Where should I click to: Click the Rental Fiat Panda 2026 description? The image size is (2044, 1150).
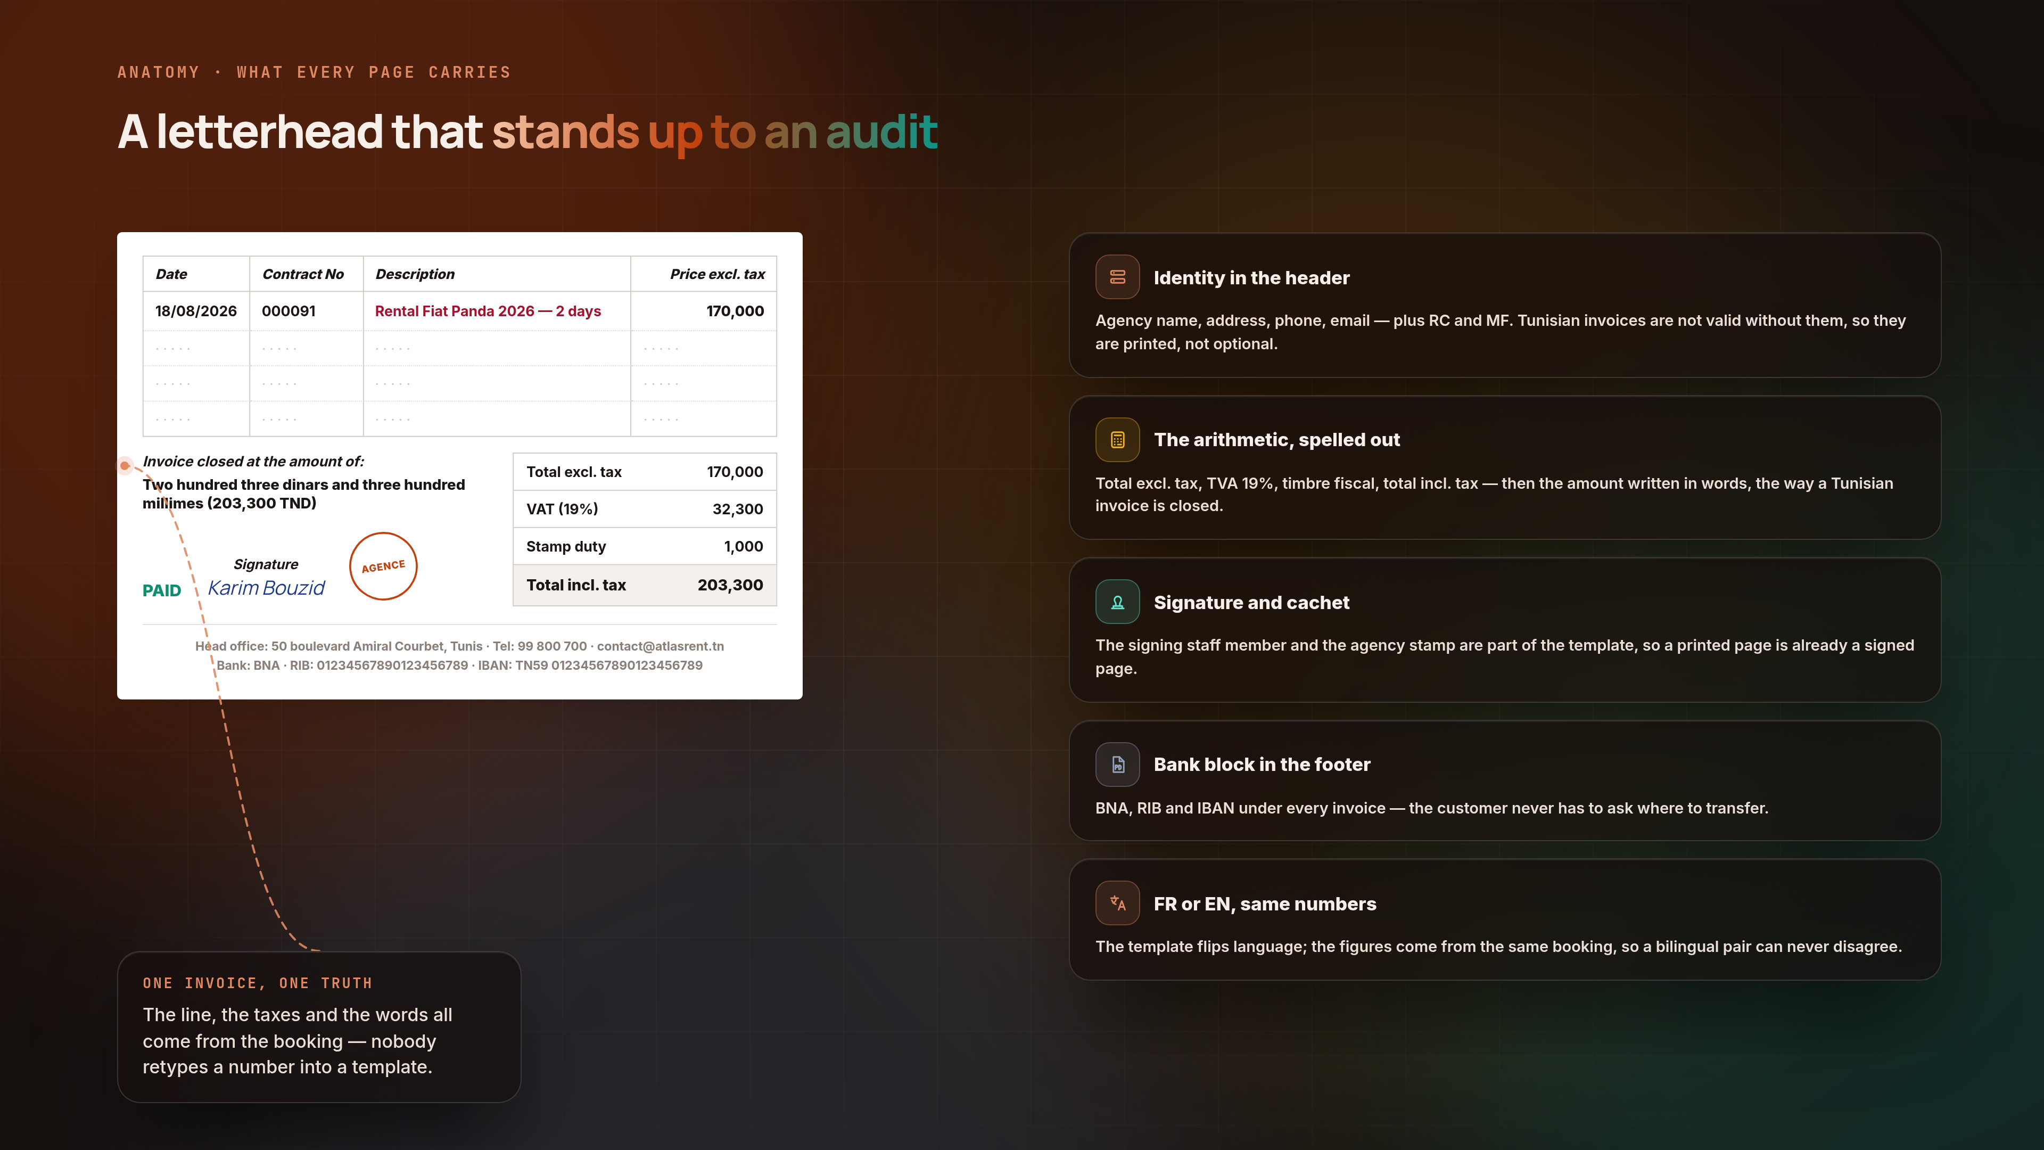488,311
